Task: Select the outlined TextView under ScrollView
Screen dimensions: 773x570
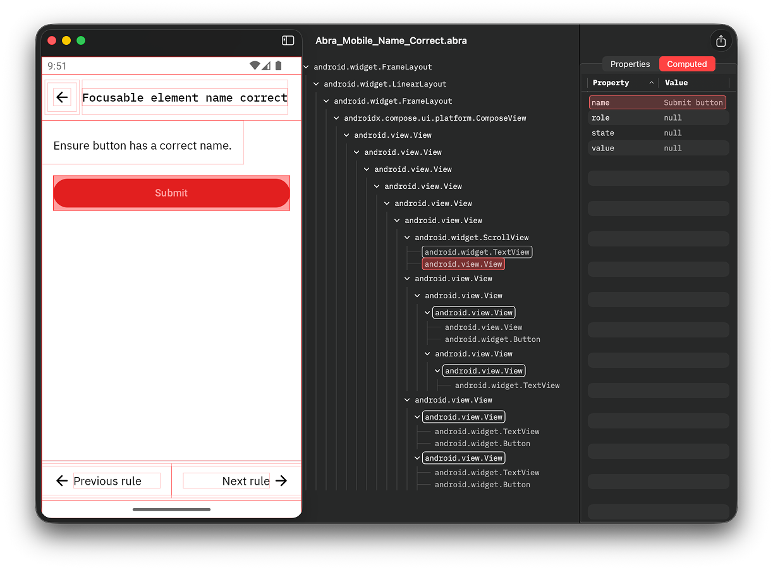Action: [x=477, y=252]
